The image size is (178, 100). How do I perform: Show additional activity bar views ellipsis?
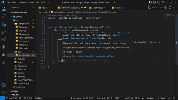click(4, 70)
